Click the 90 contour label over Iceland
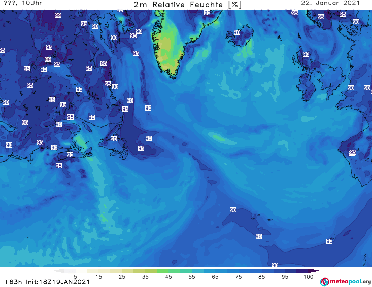The image size is (372, 287). tap(237, 32)
